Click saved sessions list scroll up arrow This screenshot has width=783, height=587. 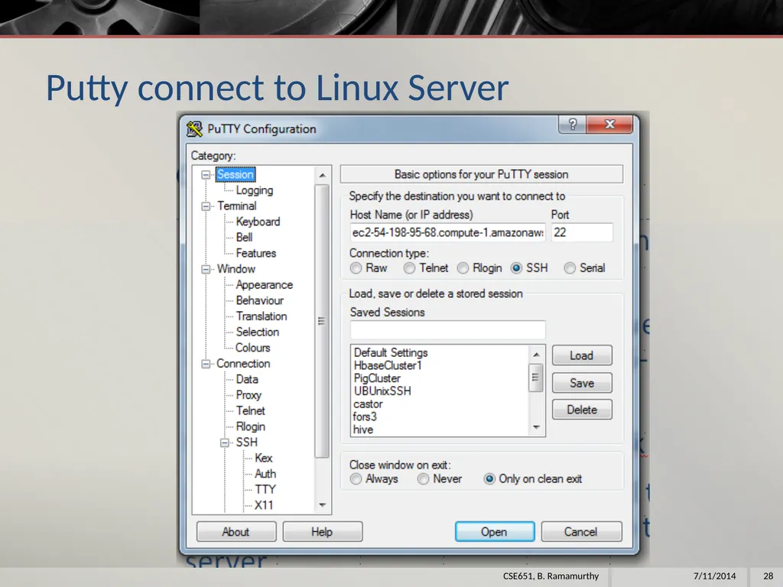point(536,355)
